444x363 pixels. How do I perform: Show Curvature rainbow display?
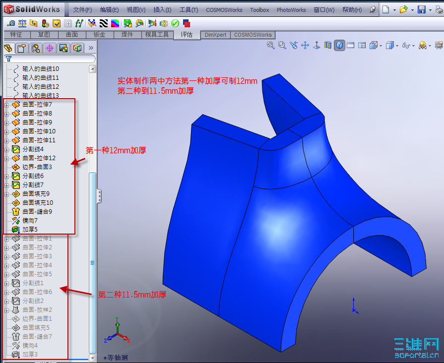tap(115, 23)
